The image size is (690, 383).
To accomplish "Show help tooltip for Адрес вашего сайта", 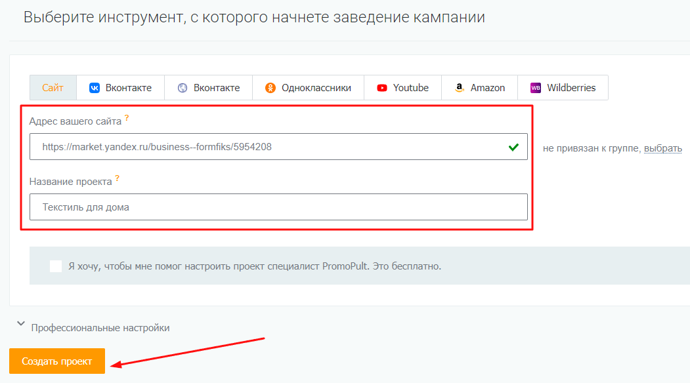I will point(127,118).
